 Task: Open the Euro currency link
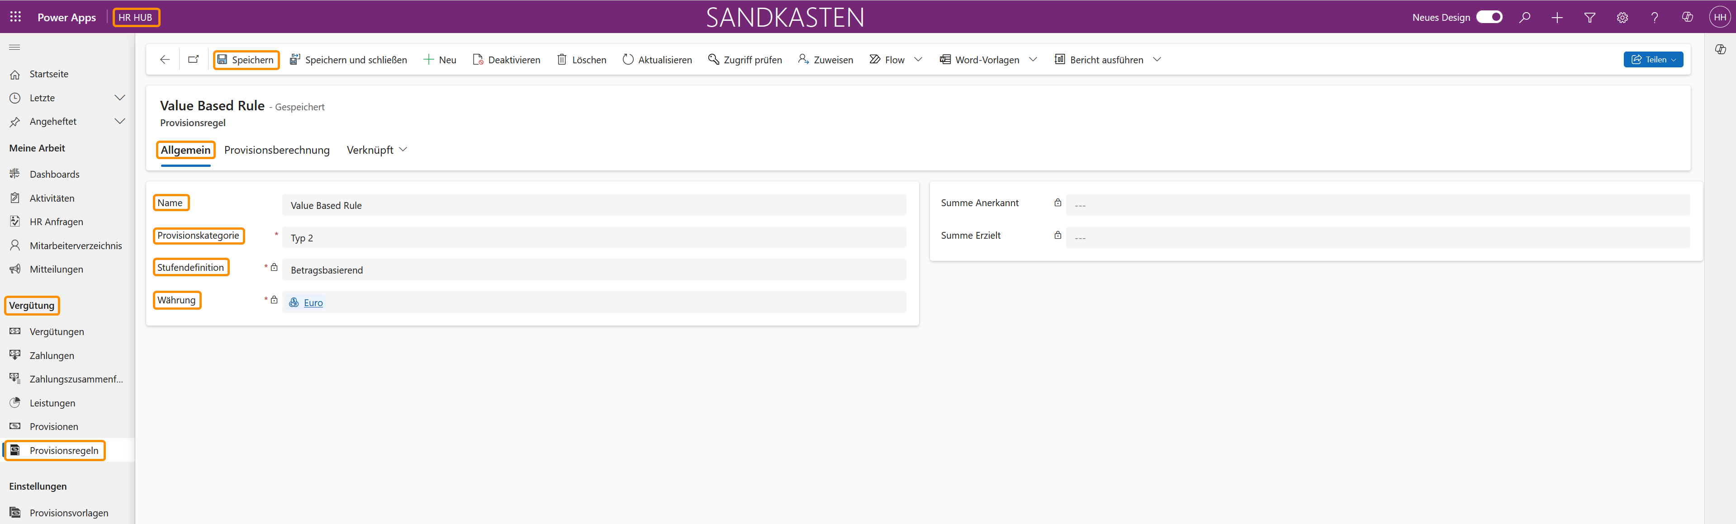click(313, 302)
